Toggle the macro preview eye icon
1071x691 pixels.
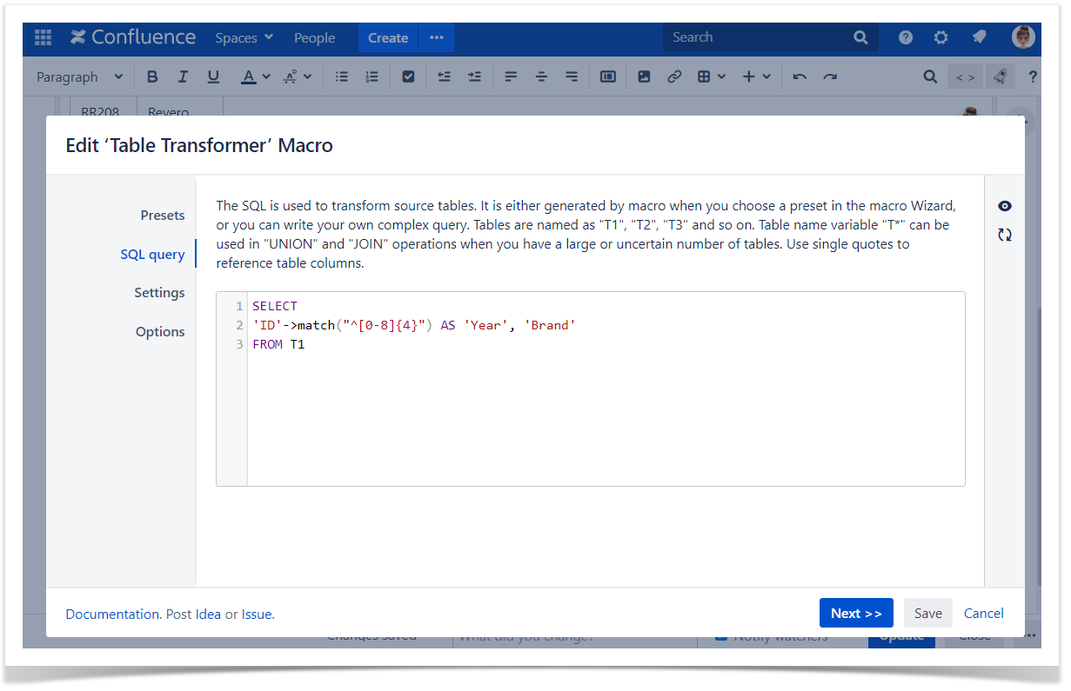point(1005,206)
